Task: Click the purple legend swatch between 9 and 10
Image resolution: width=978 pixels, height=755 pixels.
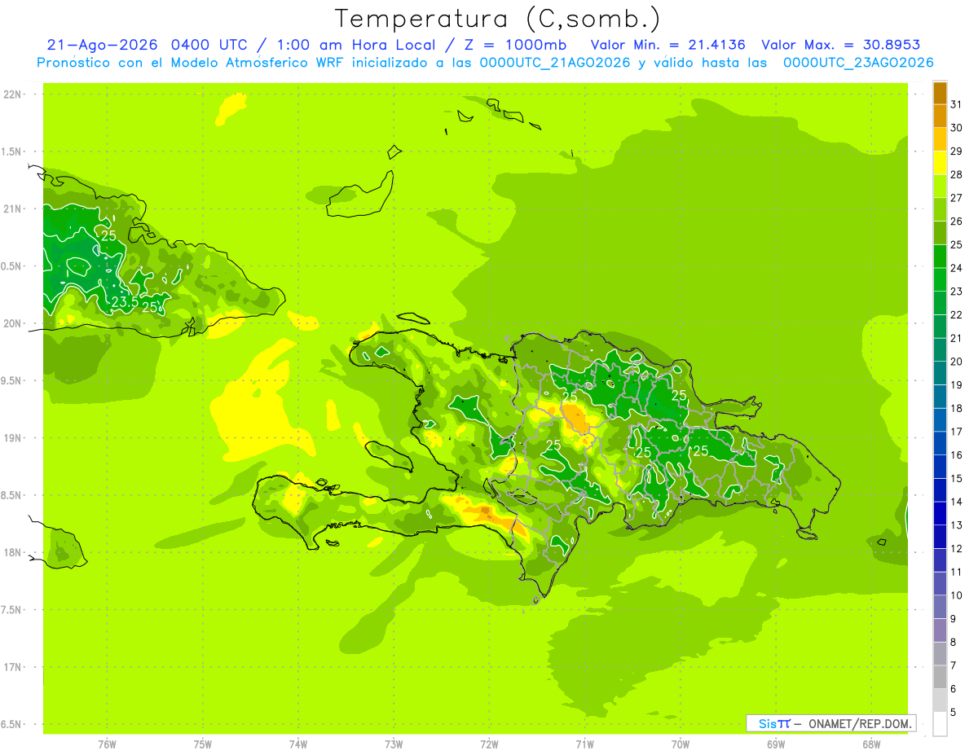Action: 940,607
